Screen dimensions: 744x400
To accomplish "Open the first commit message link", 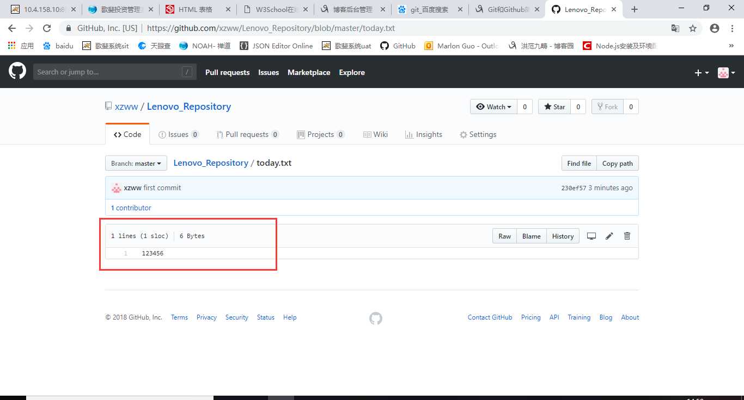I will tap(162, 188).
